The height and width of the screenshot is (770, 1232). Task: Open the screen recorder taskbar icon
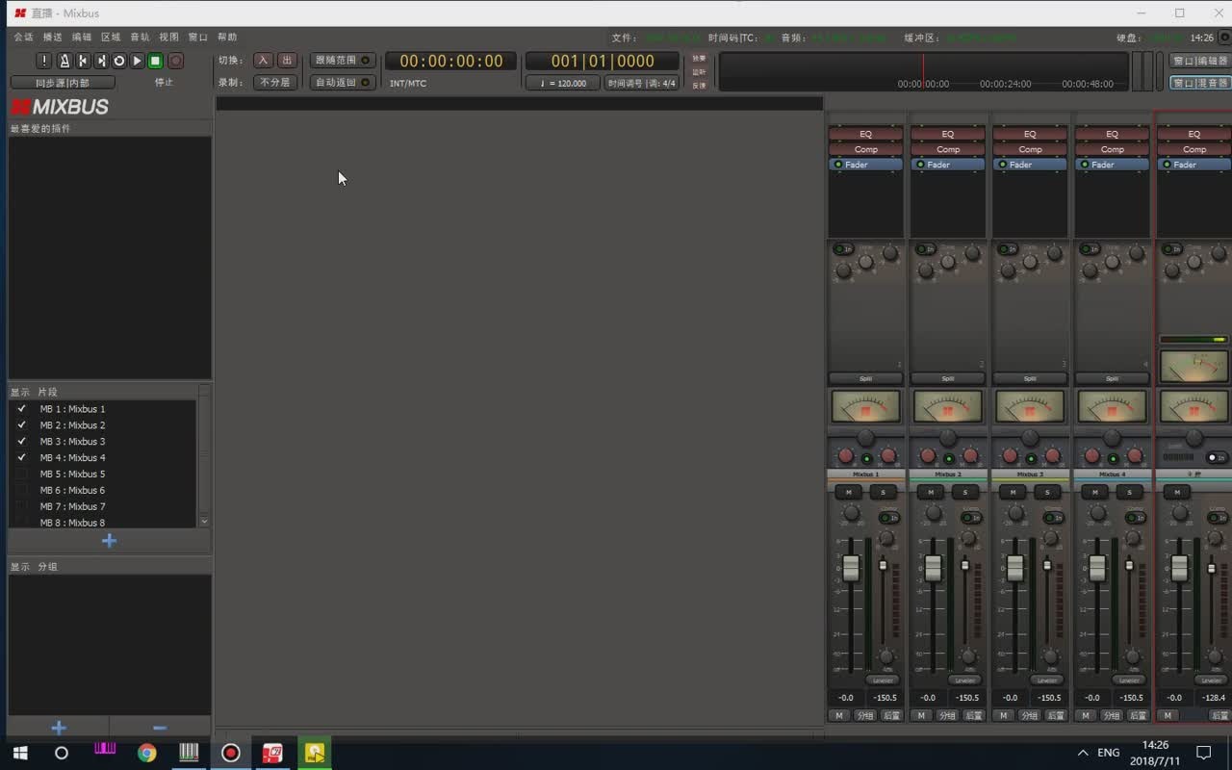tap(230, 753)
